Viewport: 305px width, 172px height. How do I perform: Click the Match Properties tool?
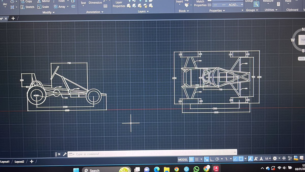pyautogui.click(x=200, y=3)
